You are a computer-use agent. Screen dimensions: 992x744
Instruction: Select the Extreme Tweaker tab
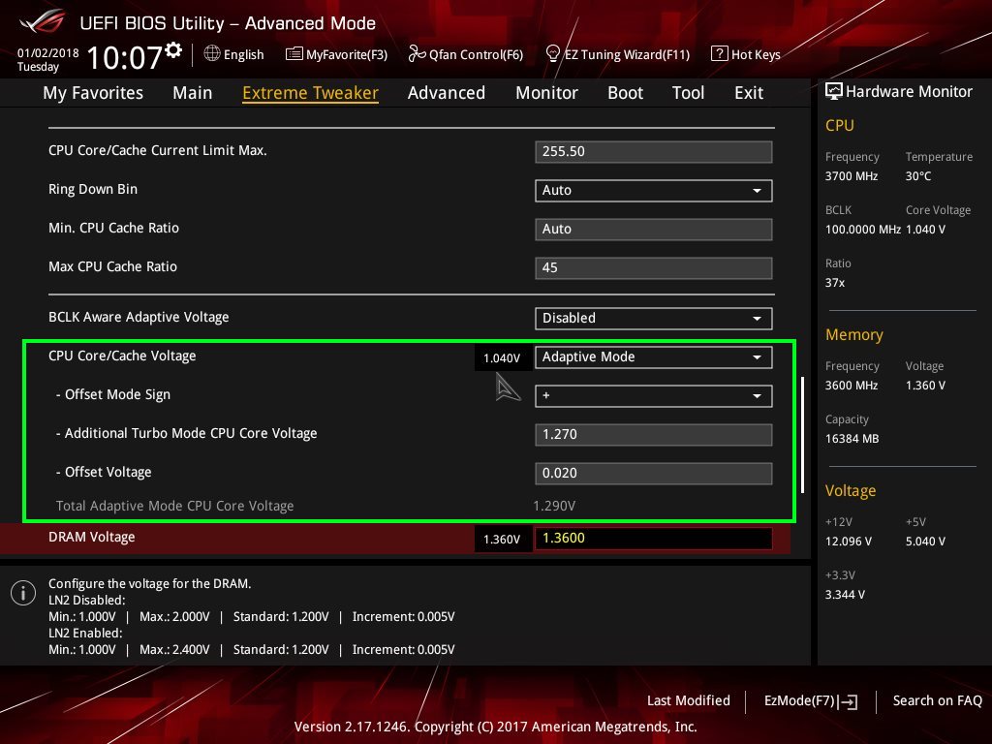point(310,93)
